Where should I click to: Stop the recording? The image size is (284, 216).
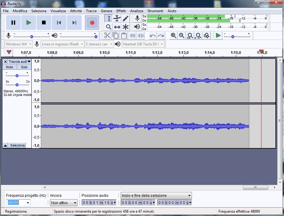(44, 23)
